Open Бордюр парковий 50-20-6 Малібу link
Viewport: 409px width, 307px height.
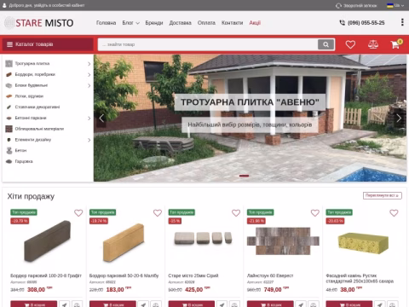124,275
